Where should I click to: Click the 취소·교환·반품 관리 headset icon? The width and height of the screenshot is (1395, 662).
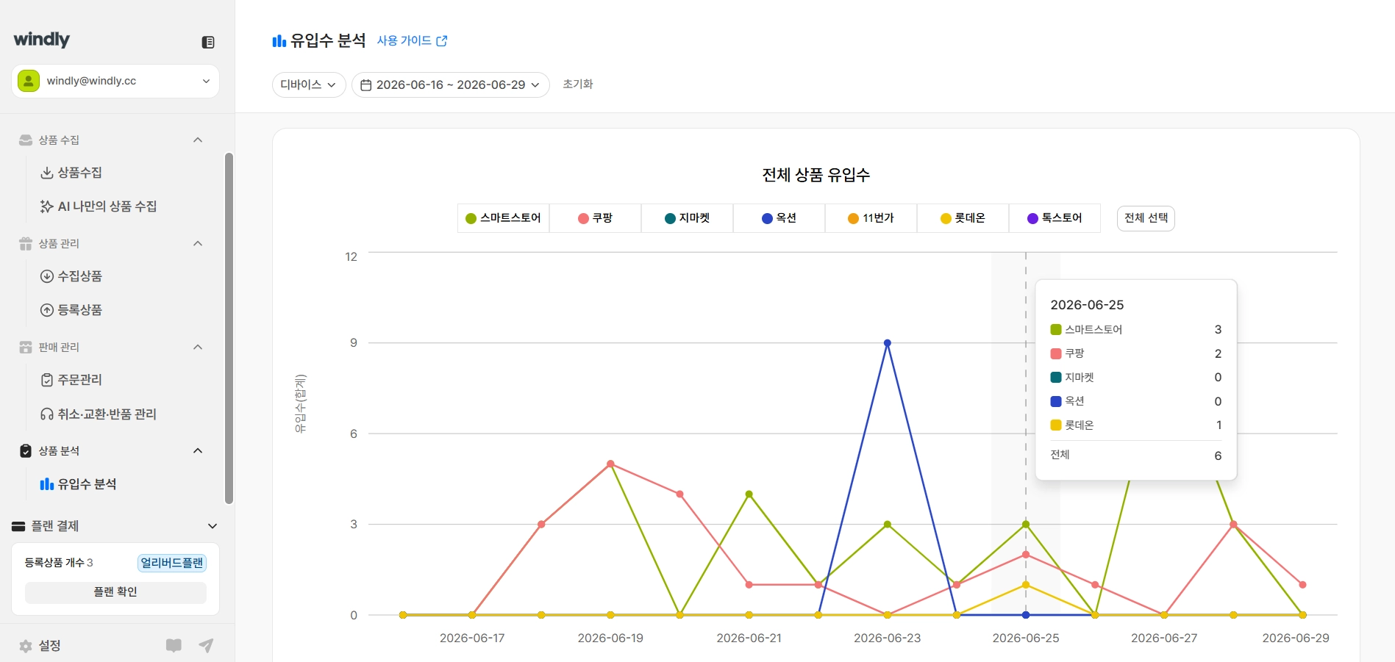pos(47,414)
